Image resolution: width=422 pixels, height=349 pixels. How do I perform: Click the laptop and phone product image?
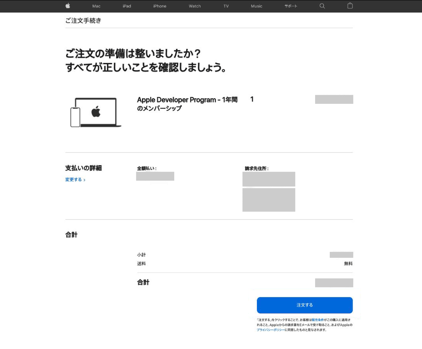click(x=96, y=113)
